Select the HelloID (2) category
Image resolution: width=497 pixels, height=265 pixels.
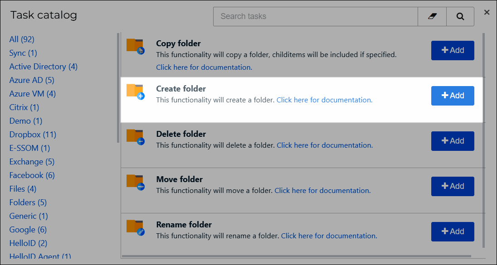click(x=28, y=243)
